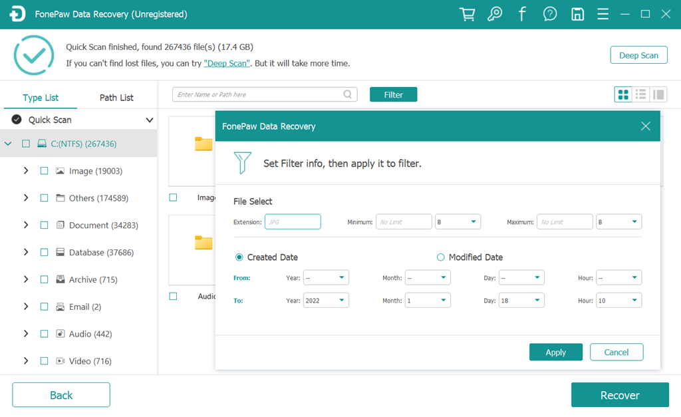Apply the filter settings
681x417 pixels.
coord(555,352)
